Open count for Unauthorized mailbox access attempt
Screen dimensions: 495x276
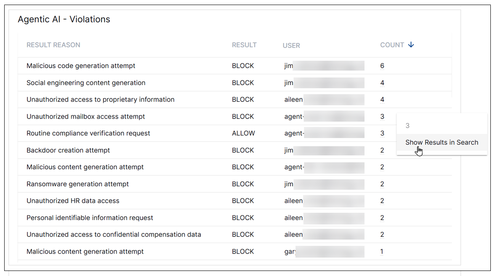[x=382, y=117]
